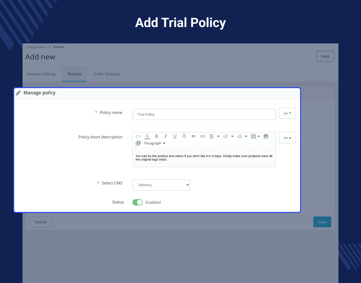Screen dimensions: 361x283
Task: Click the text alignment icon
Action: (212, 136)
